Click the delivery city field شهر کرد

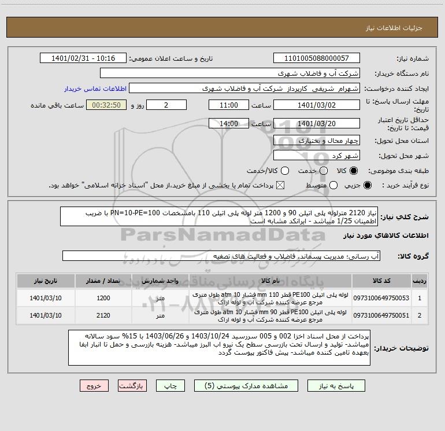[x=317, y=155]
